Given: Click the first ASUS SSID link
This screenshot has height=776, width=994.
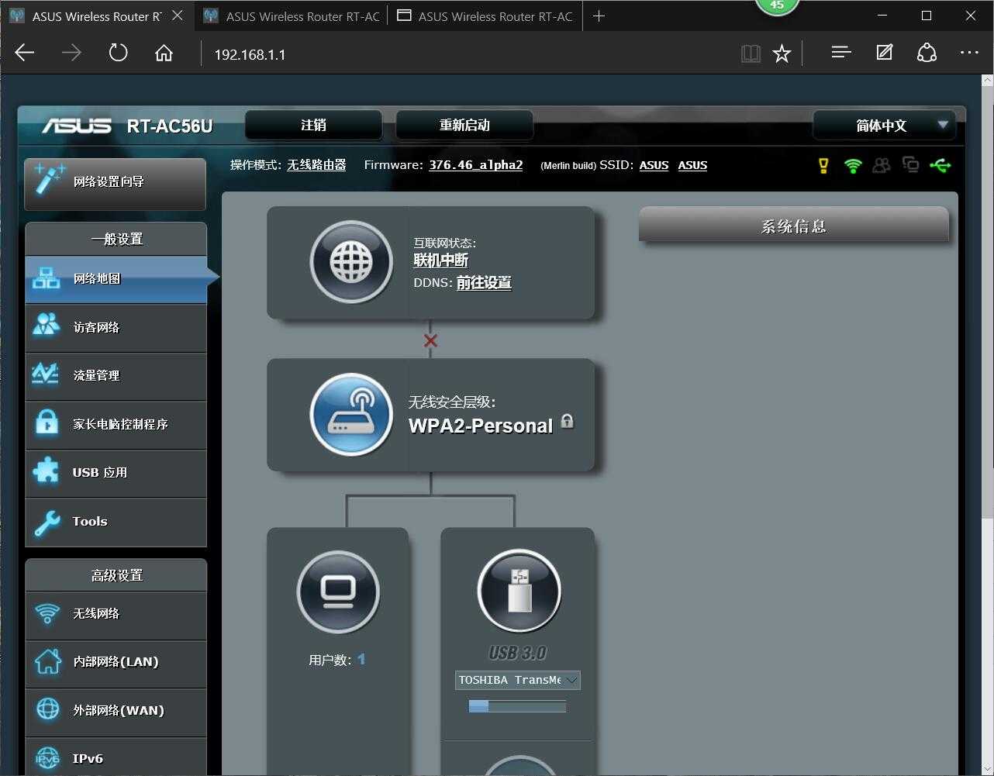Looking at the screenshot, I should coord(654,165).
